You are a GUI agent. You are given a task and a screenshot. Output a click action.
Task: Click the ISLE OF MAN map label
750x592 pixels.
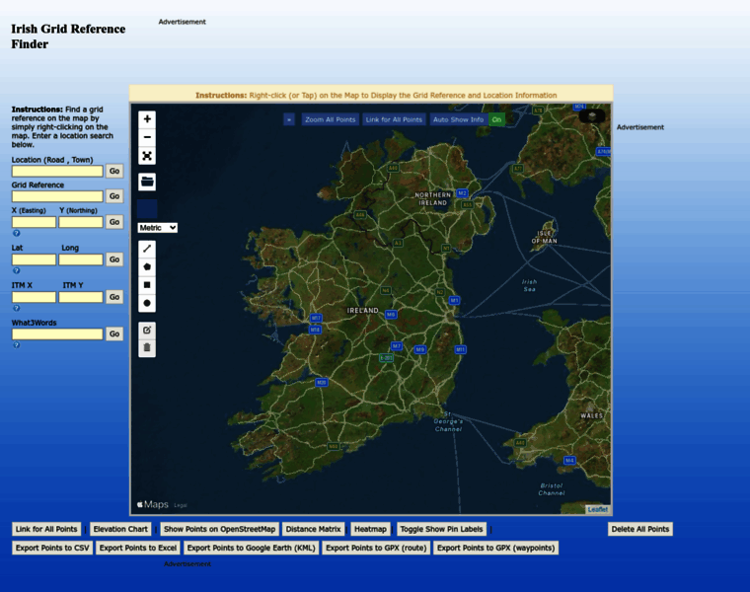pyautogui.click(x=545, y=237)
